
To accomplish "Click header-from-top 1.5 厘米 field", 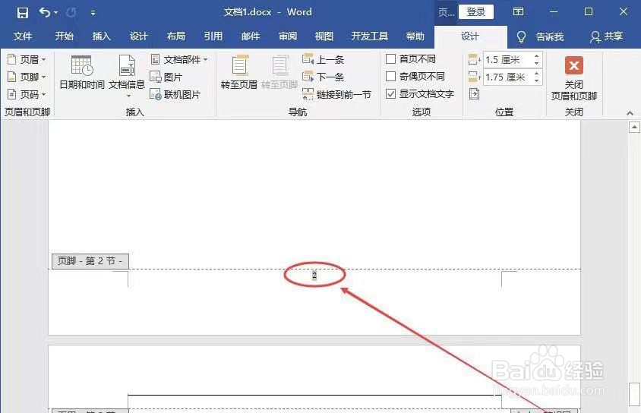I will [x=507, y=60].
